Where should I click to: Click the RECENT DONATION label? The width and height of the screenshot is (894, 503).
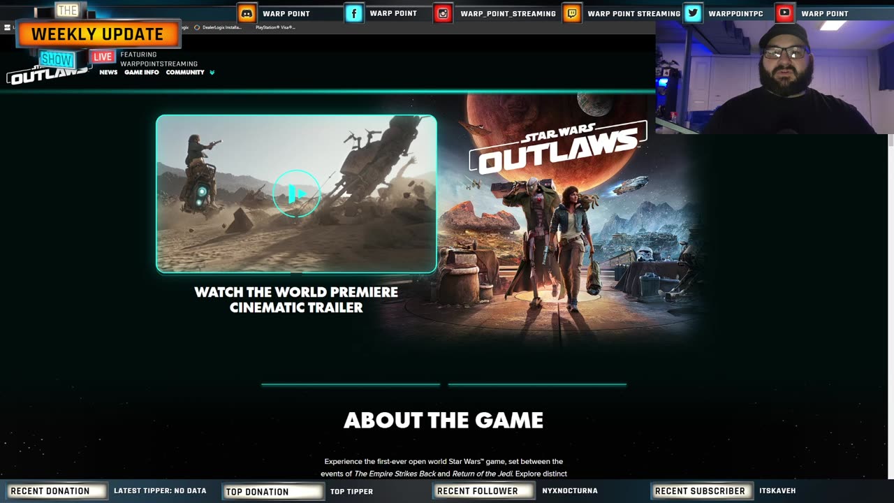56,491
